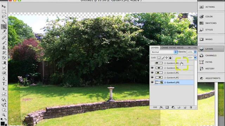Select the Path Selection tool
The width and height of the screenshot is (225, 126).
4,89
